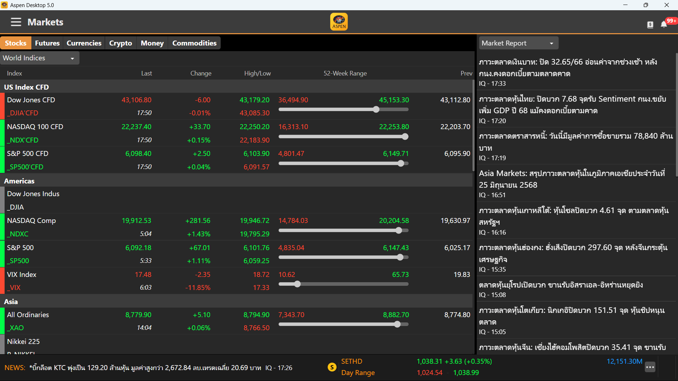
Task: Click the Change column header
Action: 201,73
